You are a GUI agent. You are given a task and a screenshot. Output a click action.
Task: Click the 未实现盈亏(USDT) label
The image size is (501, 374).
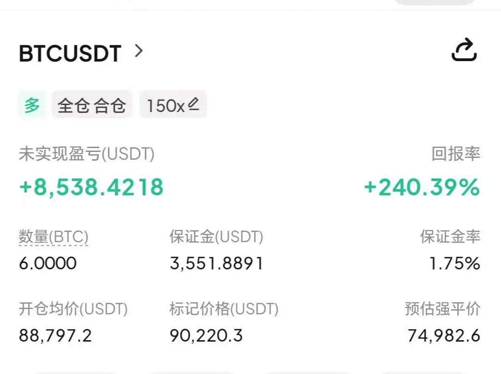87,154
